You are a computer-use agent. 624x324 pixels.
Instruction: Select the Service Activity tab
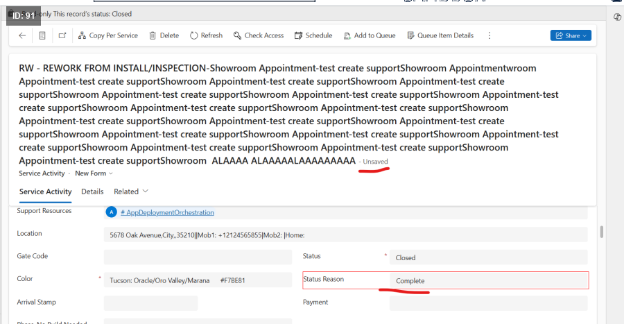45,191
